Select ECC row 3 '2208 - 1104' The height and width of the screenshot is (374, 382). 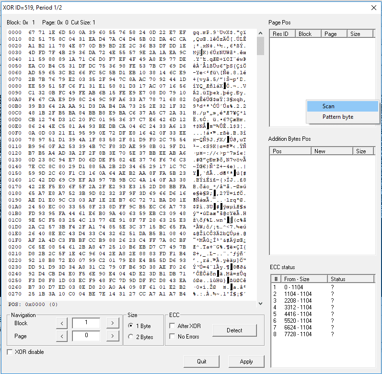click(323, 301)
